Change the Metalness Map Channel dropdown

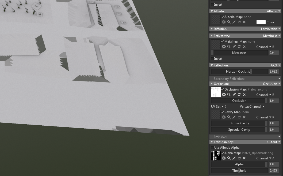[x=265, y=47]
